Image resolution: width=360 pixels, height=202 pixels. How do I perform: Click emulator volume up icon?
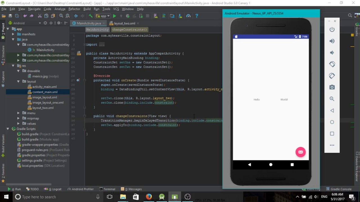tap(332, 41)
